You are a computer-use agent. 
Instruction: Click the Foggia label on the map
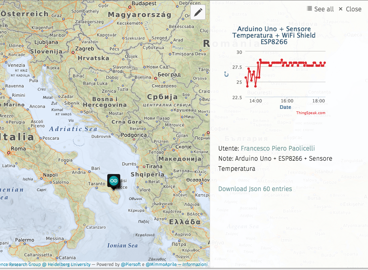[x=65, y=160]
